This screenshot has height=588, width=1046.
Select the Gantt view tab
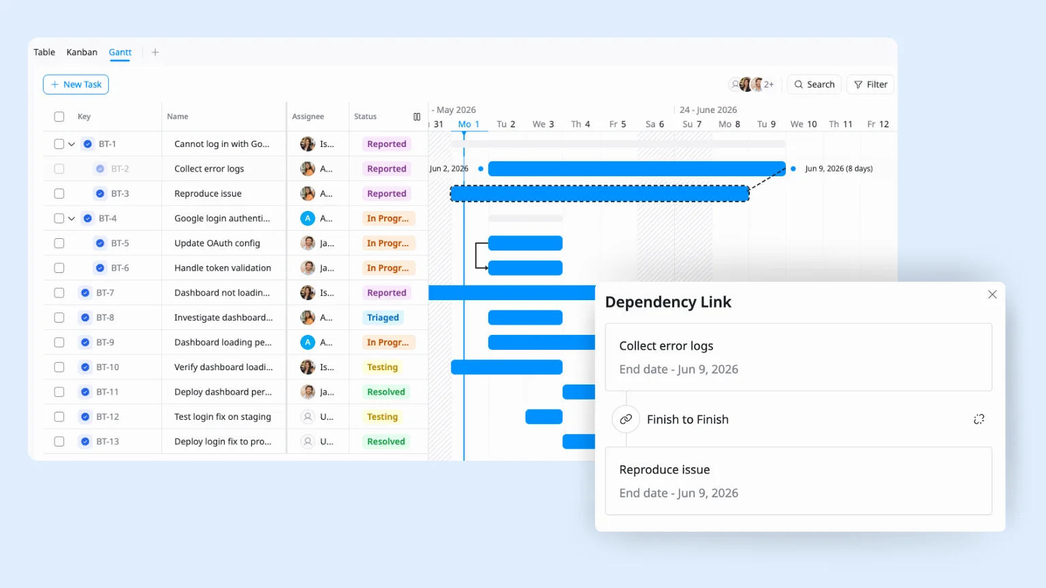[x=120, y=52]
